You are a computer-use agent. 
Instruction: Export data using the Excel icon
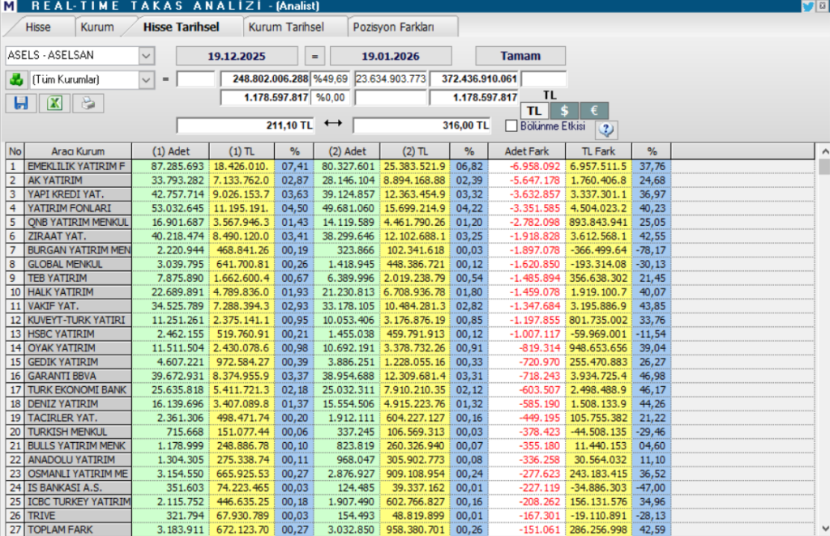click(x=53, y=103)
